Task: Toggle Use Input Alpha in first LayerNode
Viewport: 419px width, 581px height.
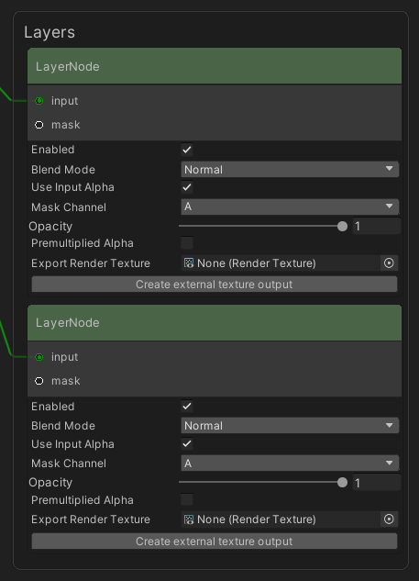Action: [x=187, y=187]
